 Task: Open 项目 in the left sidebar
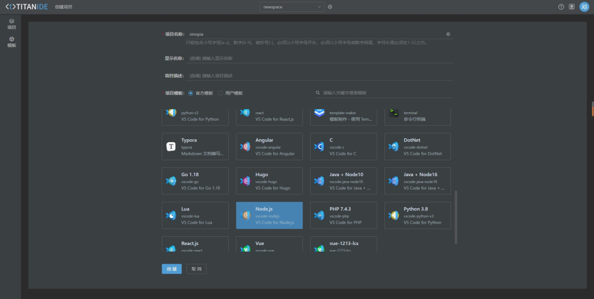pos(12,24)
